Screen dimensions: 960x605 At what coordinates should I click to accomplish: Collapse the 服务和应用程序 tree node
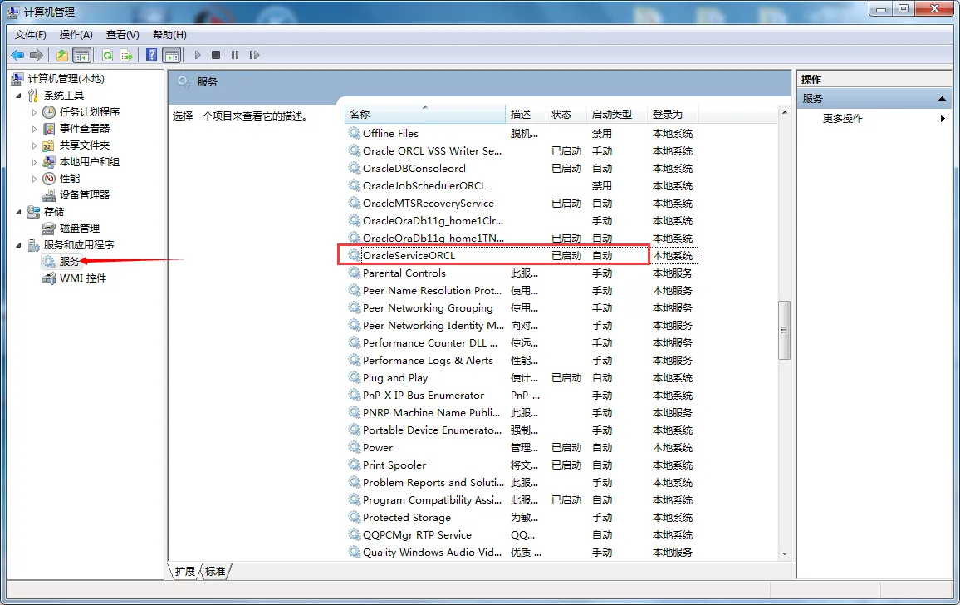click(x=18, y=245)
